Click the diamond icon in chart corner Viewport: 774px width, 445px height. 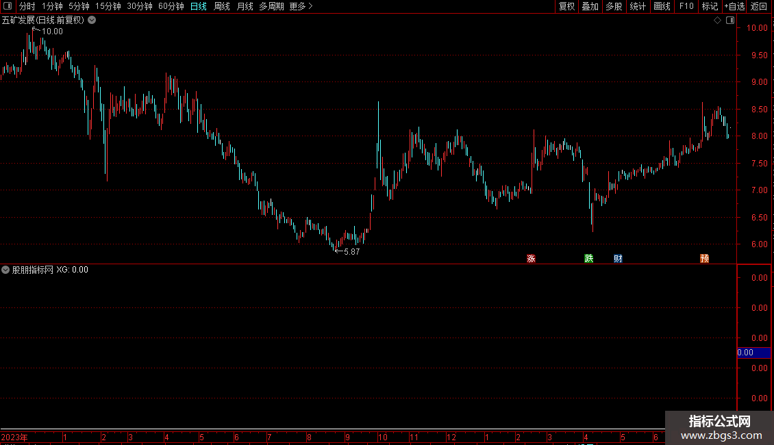[x=717, y=21]
